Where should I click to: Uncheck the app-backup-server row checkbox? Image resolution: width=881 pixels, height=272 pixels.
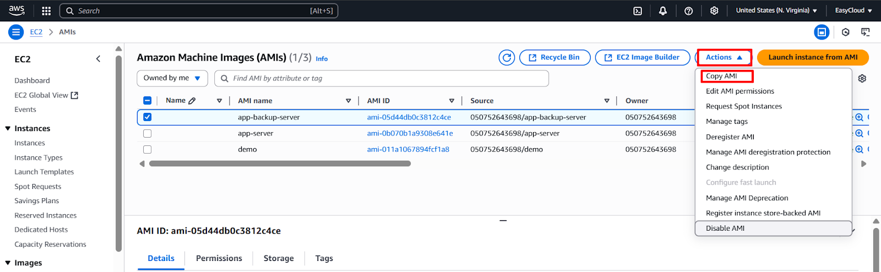[x=147, y=117]
